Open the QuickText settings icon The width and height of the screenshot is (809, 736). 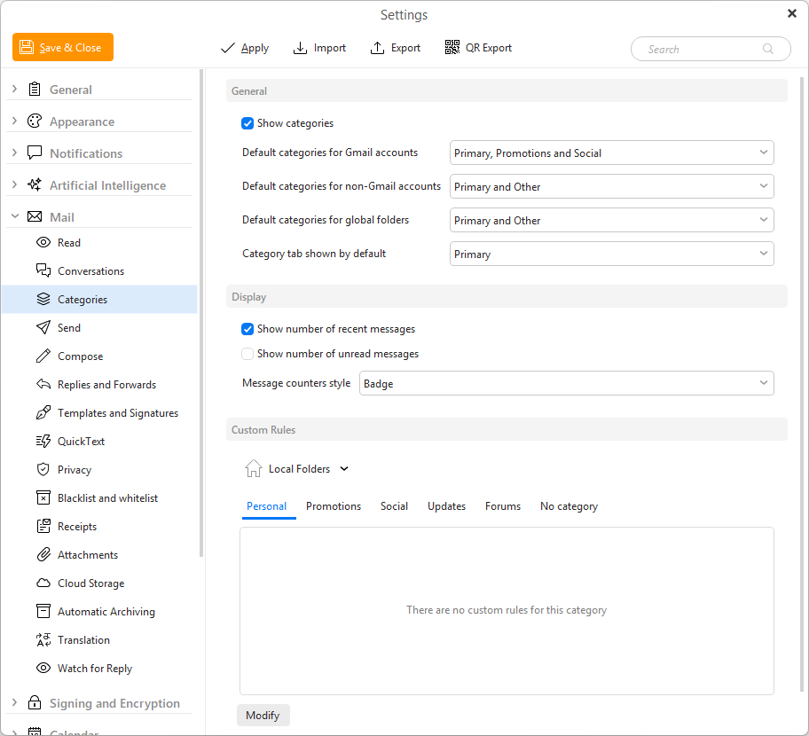tap(43, 441)
